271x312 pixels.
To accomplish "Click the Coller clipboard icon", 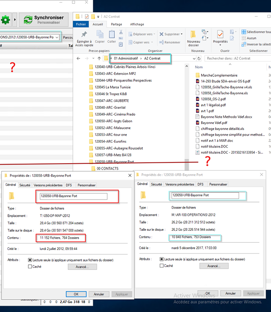I will [x=112, y=37].
